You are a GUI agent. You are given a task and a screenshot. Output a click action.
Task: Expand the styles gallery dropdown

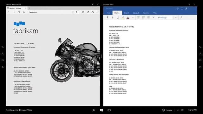[176, 17]
